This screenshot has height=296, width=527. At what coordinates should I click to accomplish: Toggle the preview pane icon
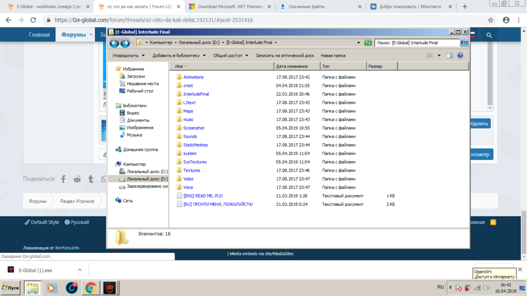(x=449, y=55)
